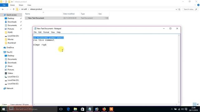Select This PC in navigation pane
200x112 pixels.
pos(9,52)
